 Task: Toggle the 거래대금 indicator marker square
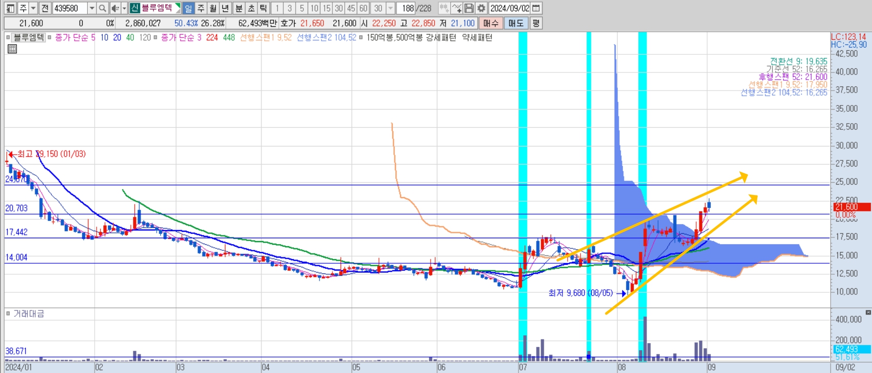8,314
